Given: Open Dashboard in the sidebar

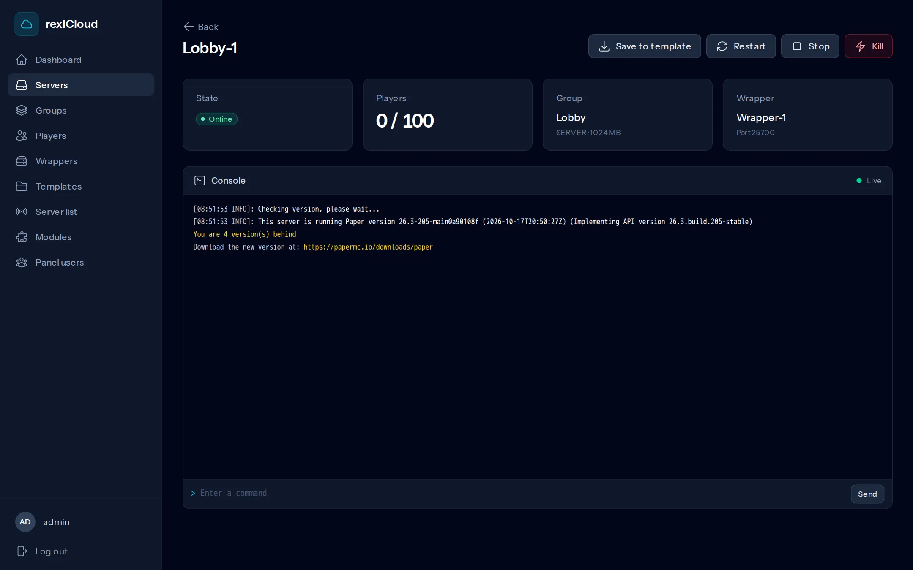Looking at the screenshot, I should pos(81,60).
